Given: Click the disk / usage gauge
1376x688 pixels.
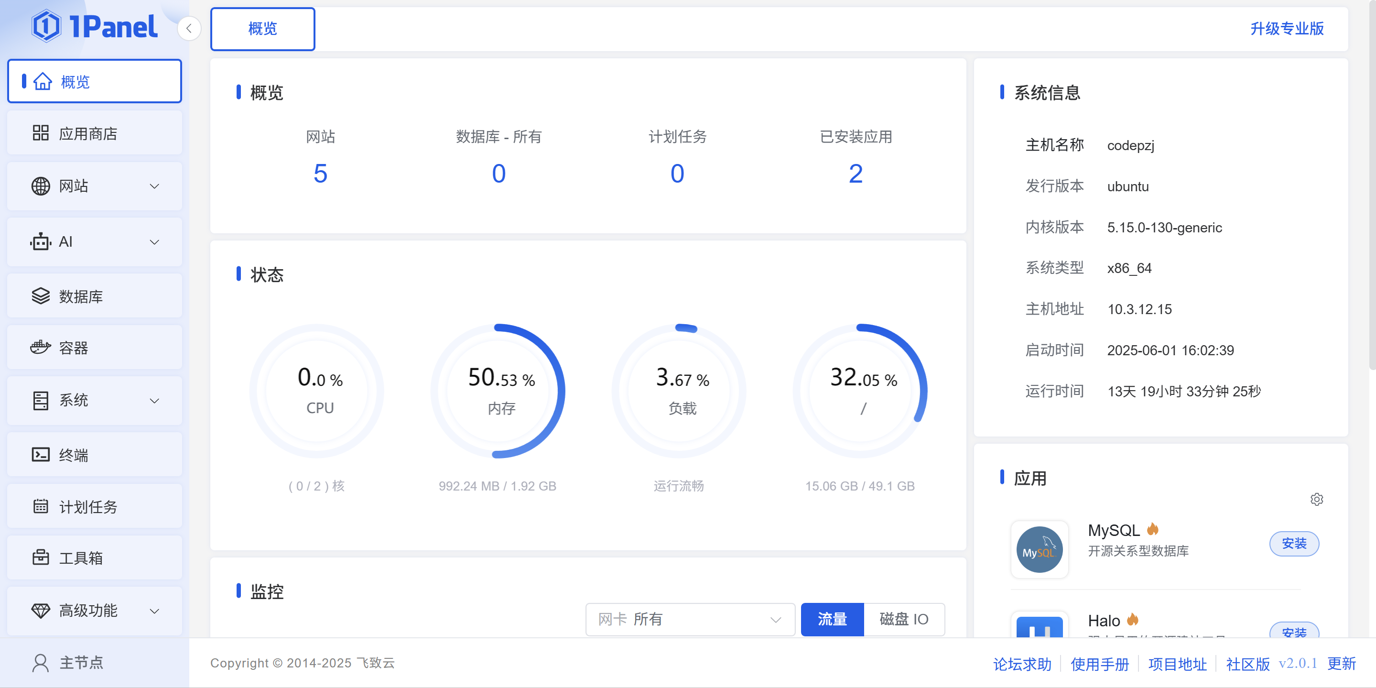Looking at the screenshot, I should (x=860, y=391).
